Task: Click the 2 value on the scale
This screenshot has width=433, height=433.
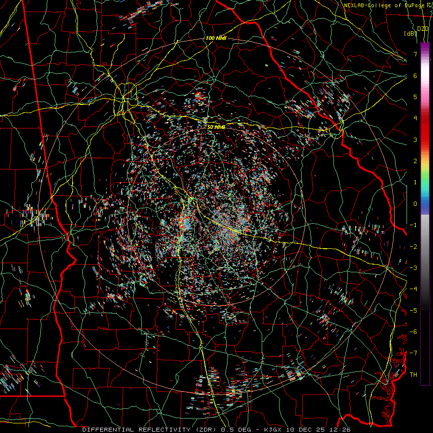Action: 415,161
